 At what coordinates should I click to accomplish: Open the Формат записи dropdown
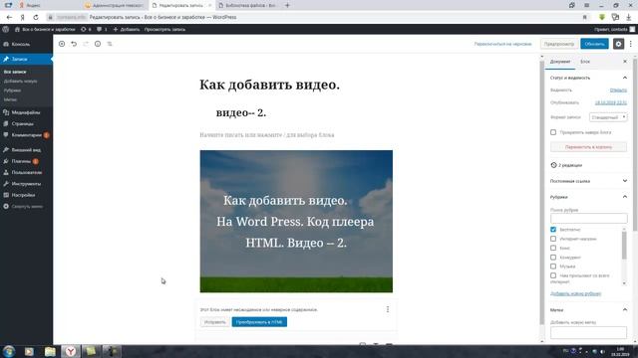click(608, 117)
